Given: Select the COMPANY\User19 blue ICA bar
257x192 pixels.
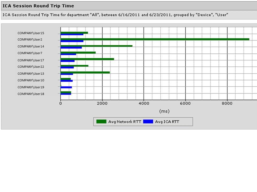Looking at the screenshot, I should [x=66, y=87].
